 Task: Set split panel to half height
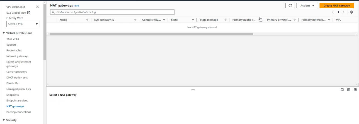point(348,90)
